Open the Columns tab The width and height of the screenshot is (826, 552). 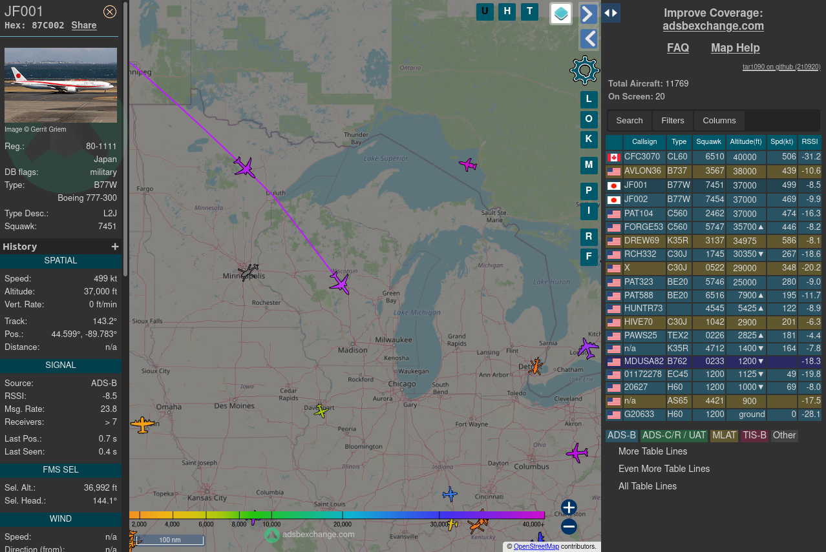[719, 121]
